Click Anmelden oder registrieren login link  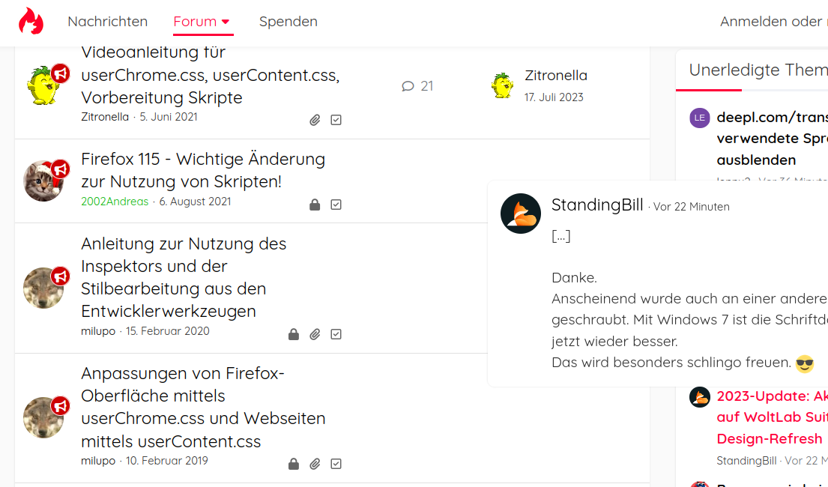[772, 22]
